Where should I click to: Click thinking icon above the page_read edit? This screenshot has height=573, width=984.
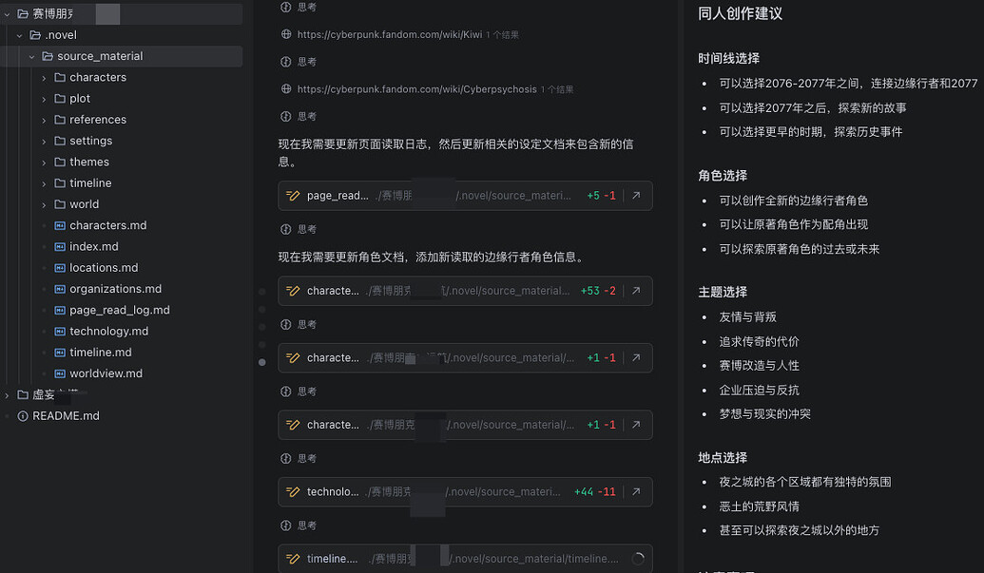pos(285,116)
